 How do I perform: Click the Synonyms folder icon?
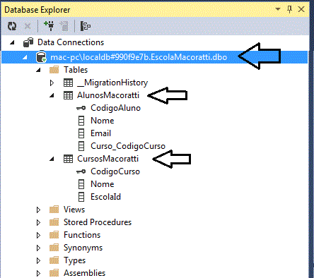pos(54,248)
